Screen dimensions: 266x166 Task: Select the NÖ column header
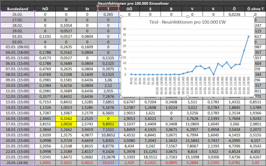(45, 9)
